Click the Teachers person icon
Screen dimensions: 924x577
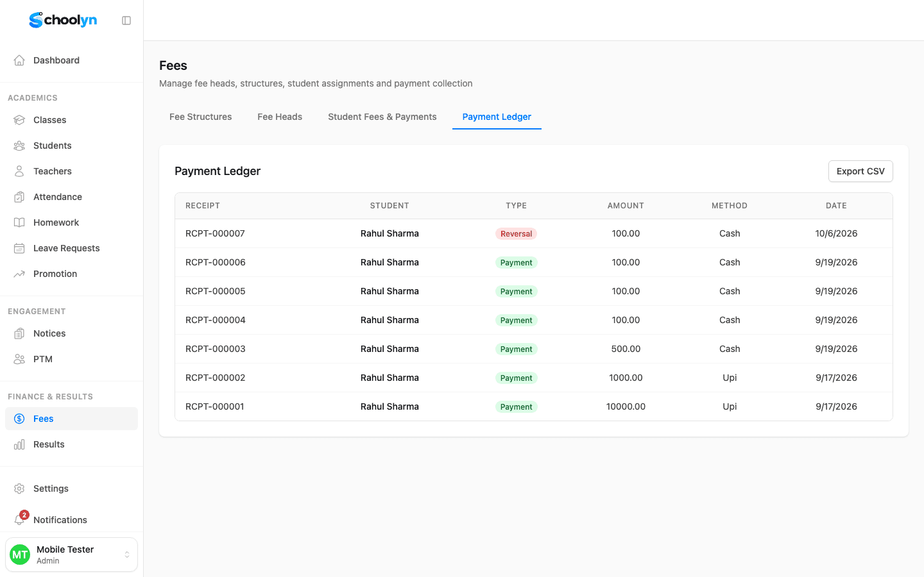(19, 171)
